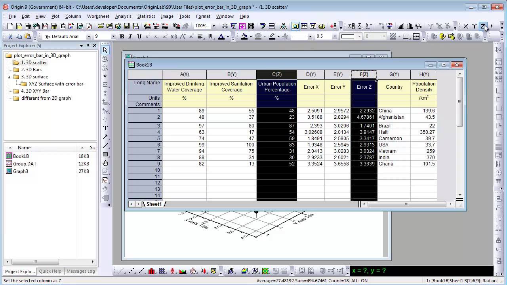
Task: Toggle Bold text formatting
Action: 122,36
